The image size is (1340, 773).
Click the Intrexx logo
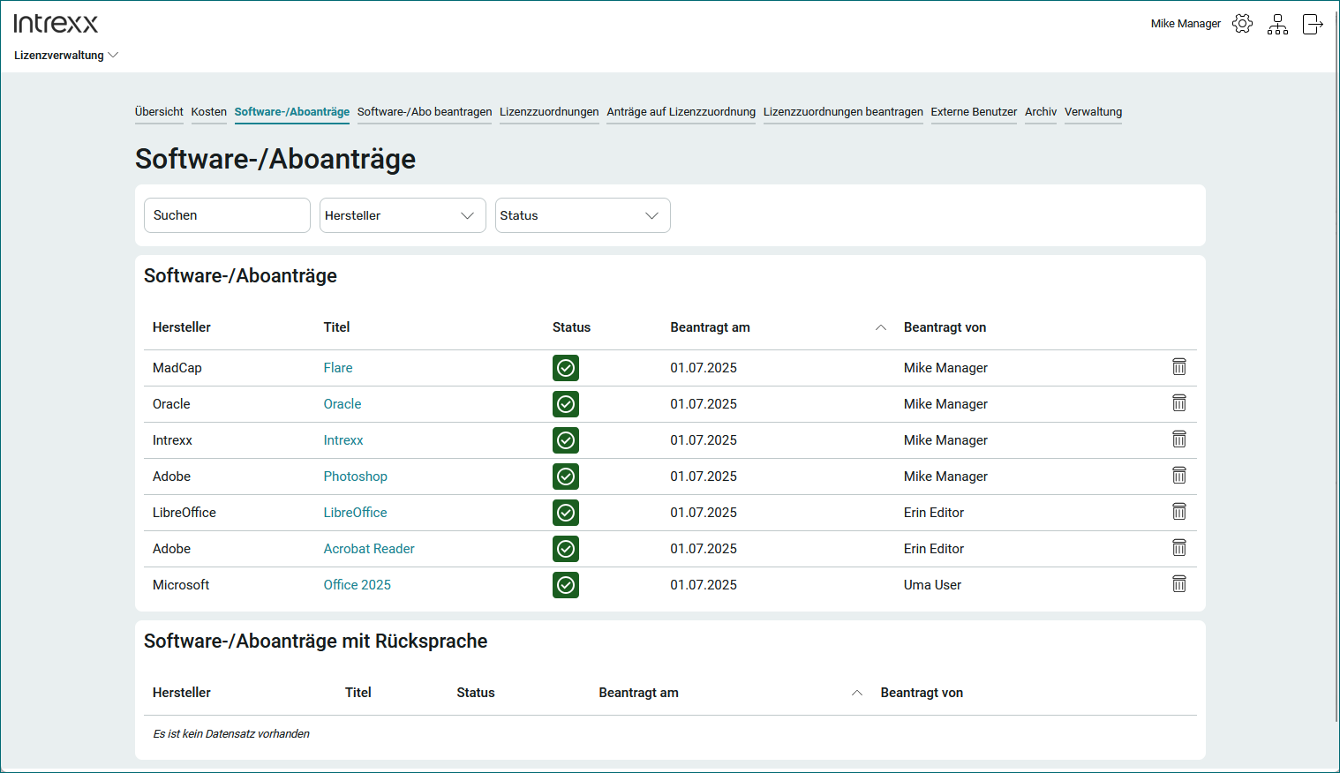pyautogui.click(x=56, y=23)
